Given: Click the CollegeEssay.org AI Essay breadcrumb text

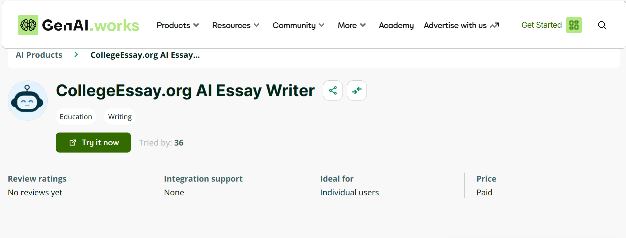Looking at the screenshot, I should (145, 54).
